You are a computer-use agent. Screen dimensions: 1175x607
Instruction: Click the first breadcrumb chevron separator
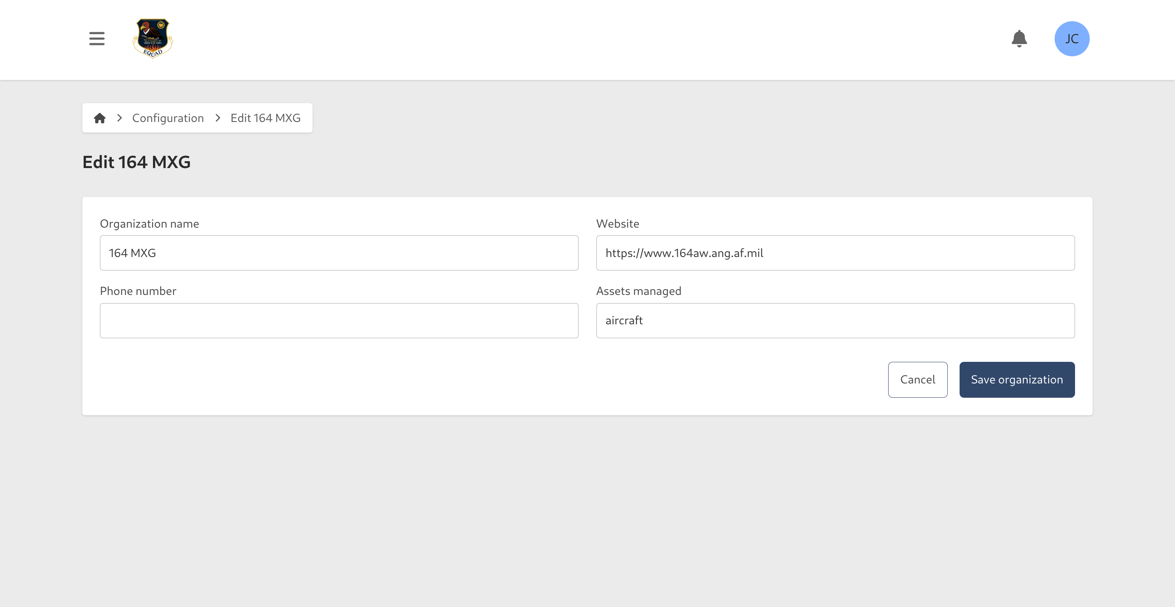(119, 117)
